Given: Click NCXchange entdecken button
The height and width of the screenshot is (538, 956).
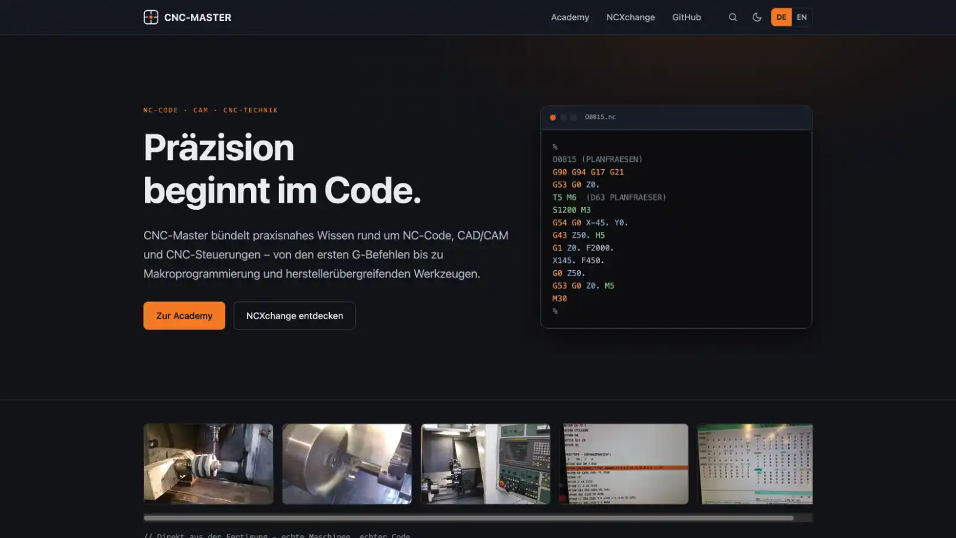Looking at the screenshot, I should pos(295,316).
